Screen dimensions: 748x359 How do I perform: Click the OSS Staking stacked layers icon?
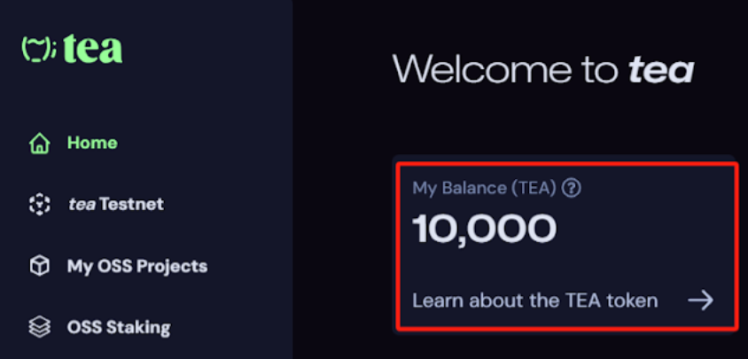[39, 327]
